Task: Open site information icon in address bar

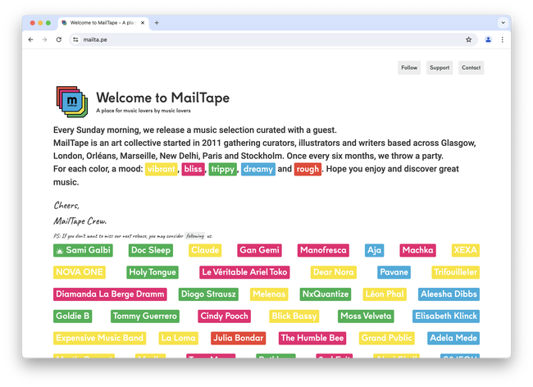Action: click(75, 39)
